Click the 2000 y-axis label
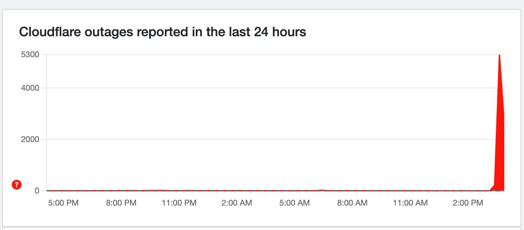The height and width of the screenshot is (230, 524). [x=30, y=139]
